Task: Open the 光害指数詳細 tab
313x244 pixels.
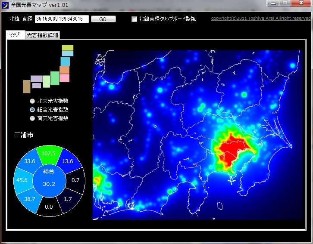Action: click(x=42, y=35)
